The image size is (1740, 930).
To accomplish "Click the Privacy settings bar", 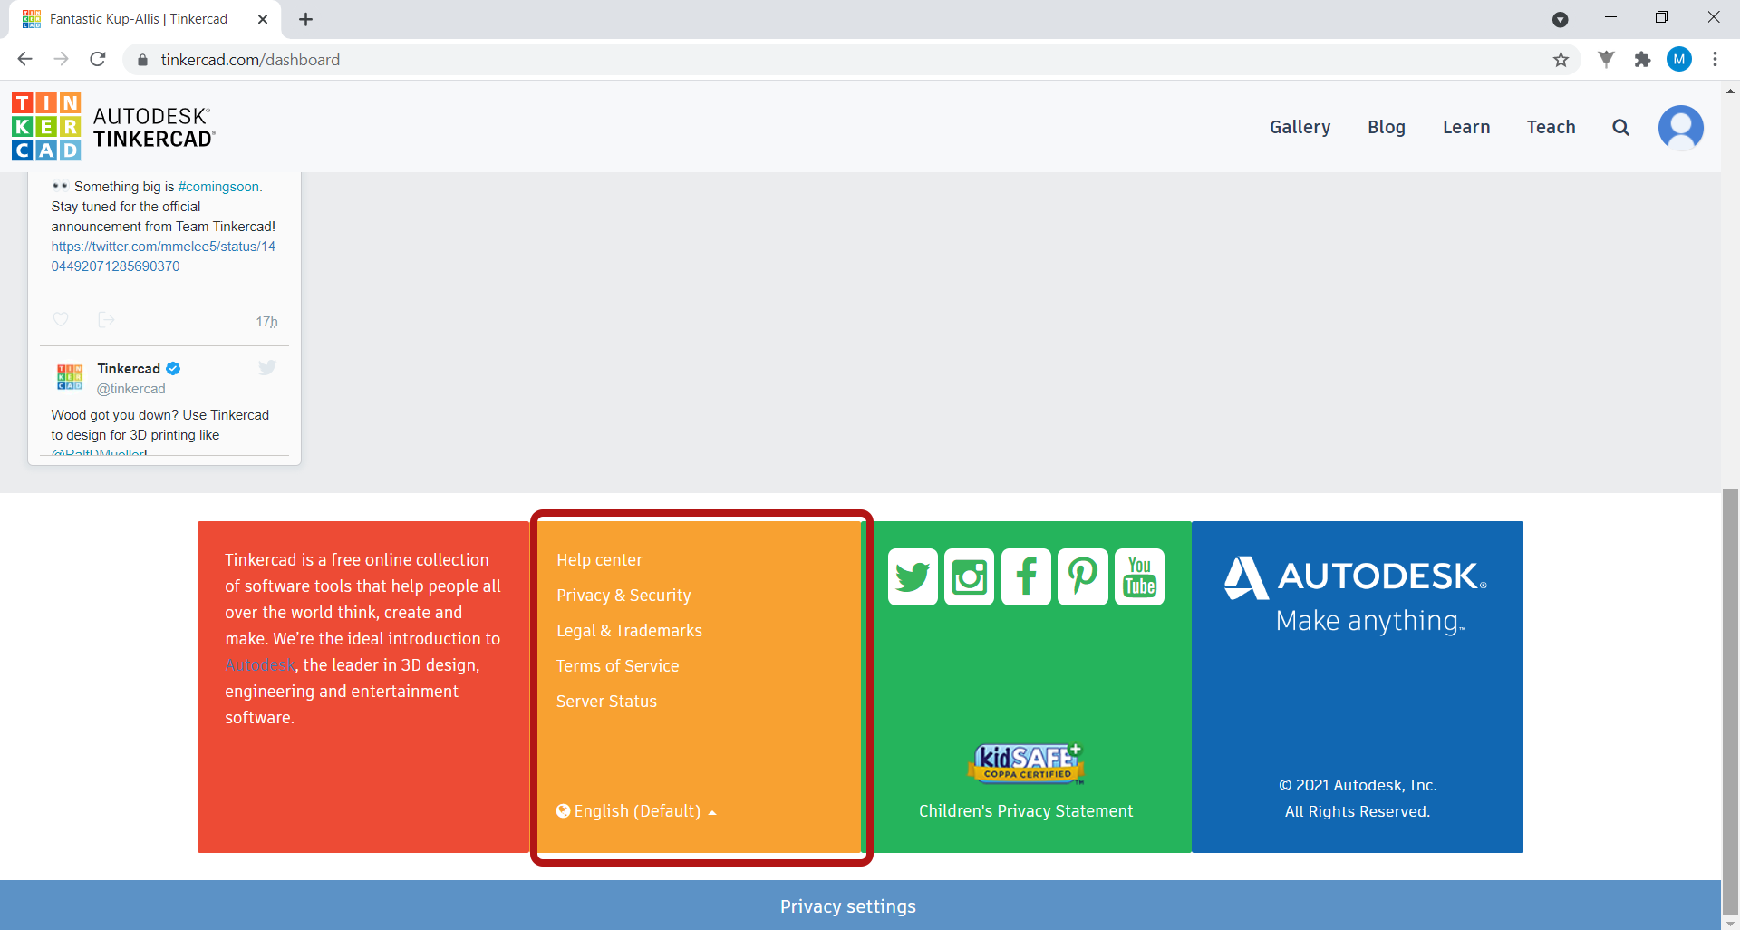I will coord(860,906).
